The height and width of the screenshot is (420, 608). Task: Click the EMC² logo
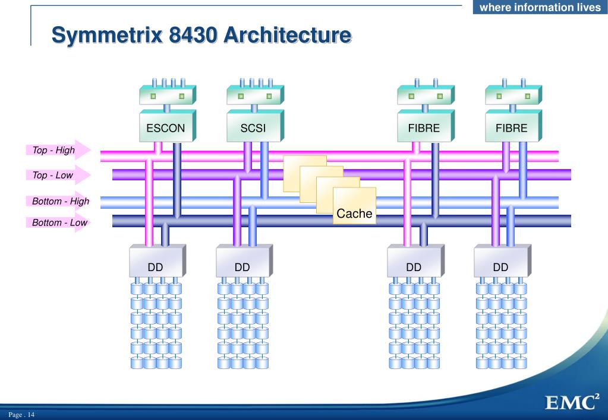point(573,402)
